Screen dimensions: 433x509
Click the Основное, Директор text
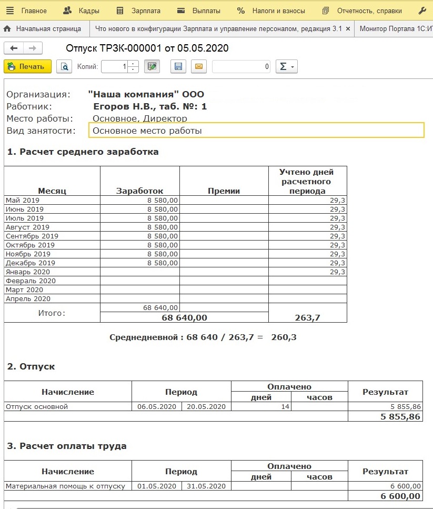[140, 118]
